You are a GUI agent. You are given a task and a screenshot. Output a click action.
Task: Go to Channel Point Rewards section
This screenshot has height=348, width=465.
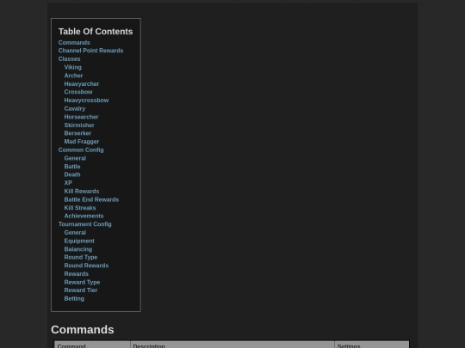click(90, 51)
